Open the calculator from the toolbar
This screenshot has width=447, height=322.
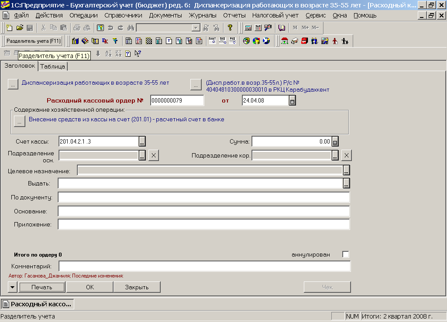click(x=248, y=28)
